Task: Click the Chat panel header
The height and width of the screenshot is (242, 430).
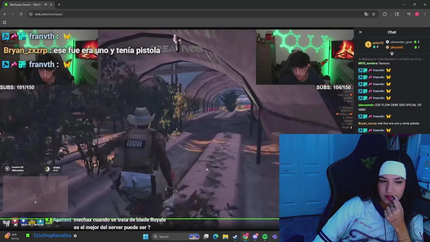Action: 392,32
